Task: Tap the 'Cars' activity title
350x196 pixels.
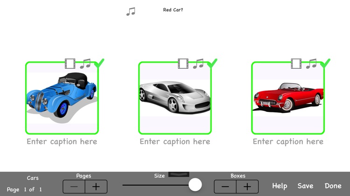Action: (33, 178)
